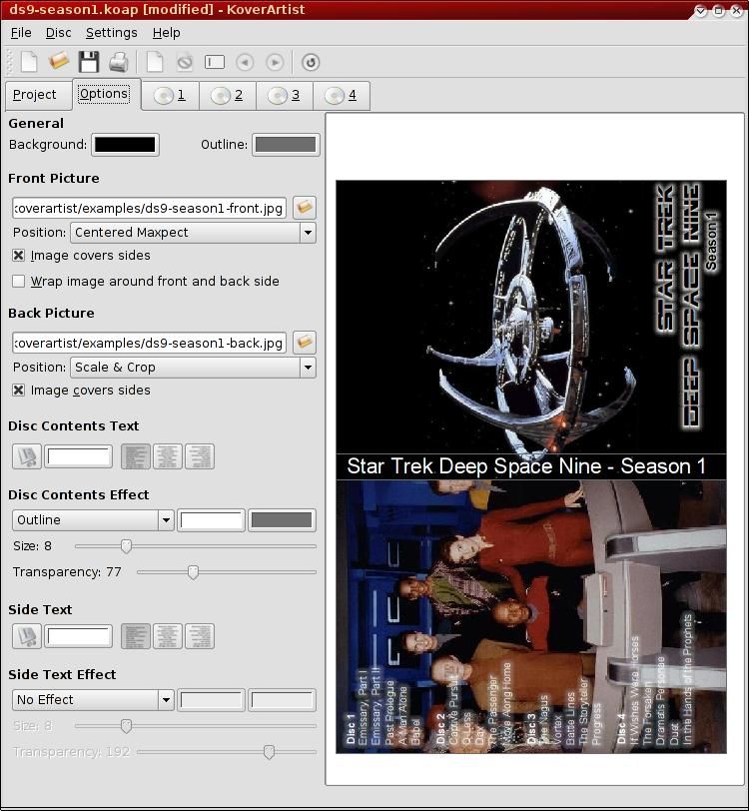749x811 pixels.
Task: Move disc to the front with left arrow
Action: tap(245, 63)
